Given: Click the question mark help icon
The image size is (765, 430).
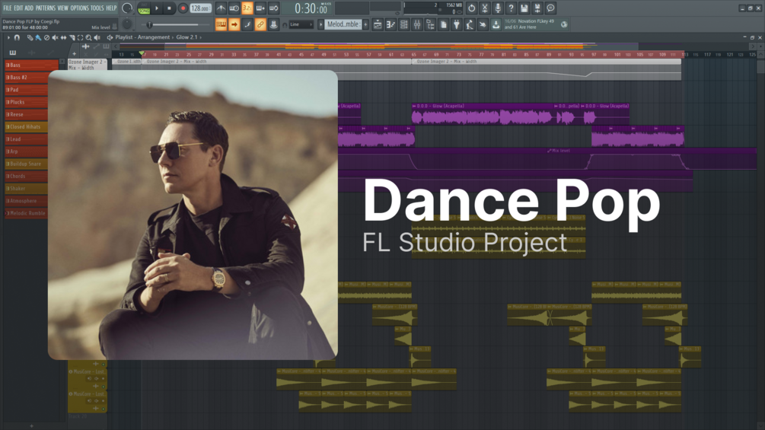Looking at the screenshot, I should click(511, 8).
